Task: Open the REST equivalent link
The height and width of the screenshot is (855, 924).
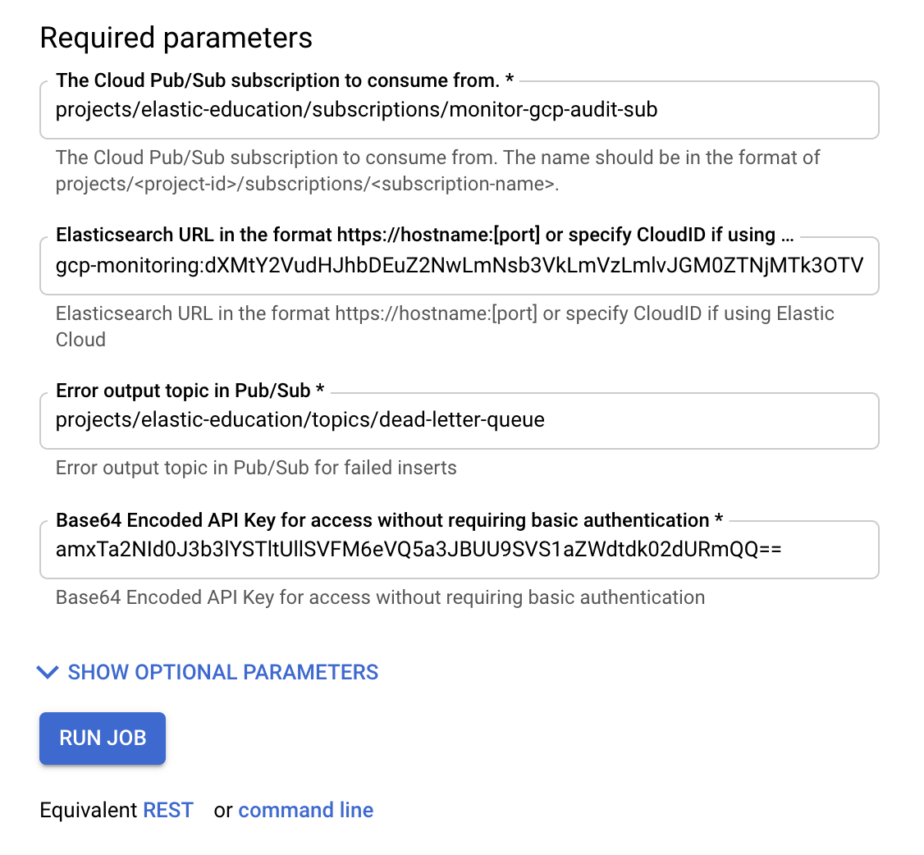Action: pyautogui.click(x=167, y=810)
